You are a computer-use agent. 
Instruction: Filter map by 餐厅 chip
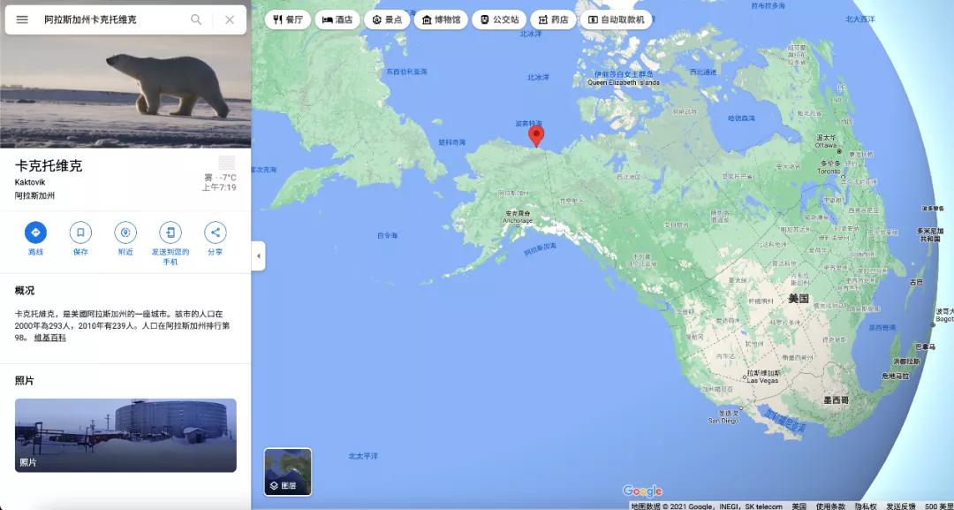(288, 19)
